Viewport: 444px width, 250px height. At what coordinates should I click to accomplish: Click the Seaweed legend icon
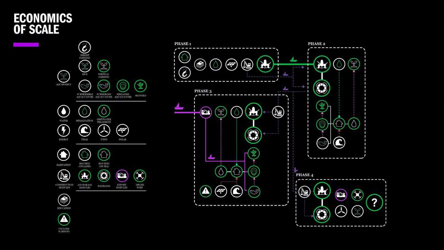pos(140,86)
